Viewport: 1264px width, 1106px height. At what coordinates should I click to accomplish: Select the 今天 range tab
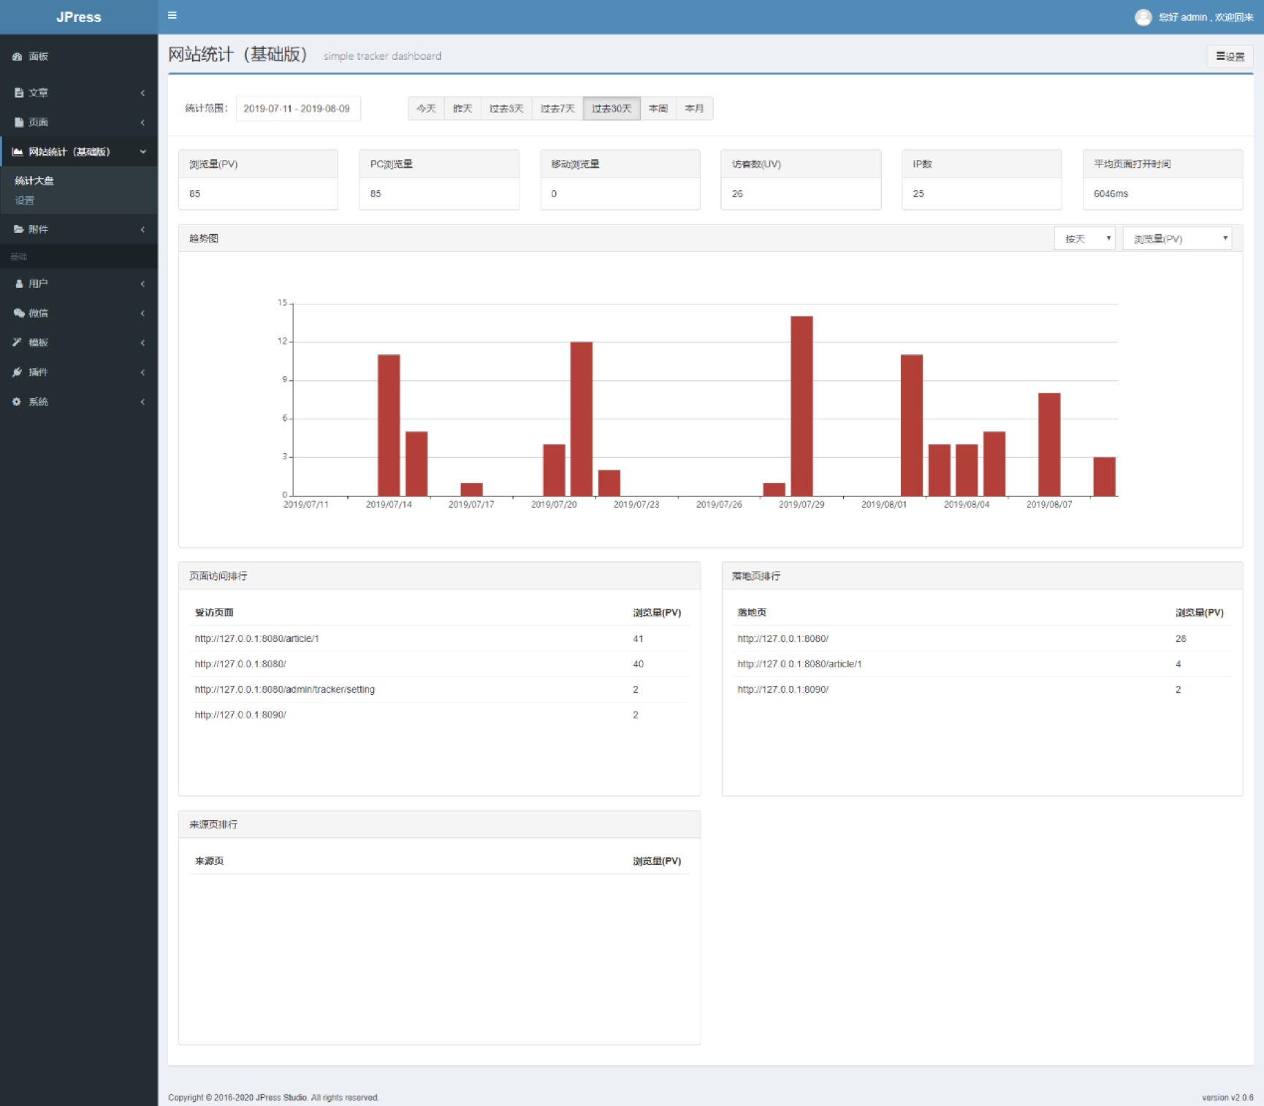pyautogui.click(x=426, y=109)
